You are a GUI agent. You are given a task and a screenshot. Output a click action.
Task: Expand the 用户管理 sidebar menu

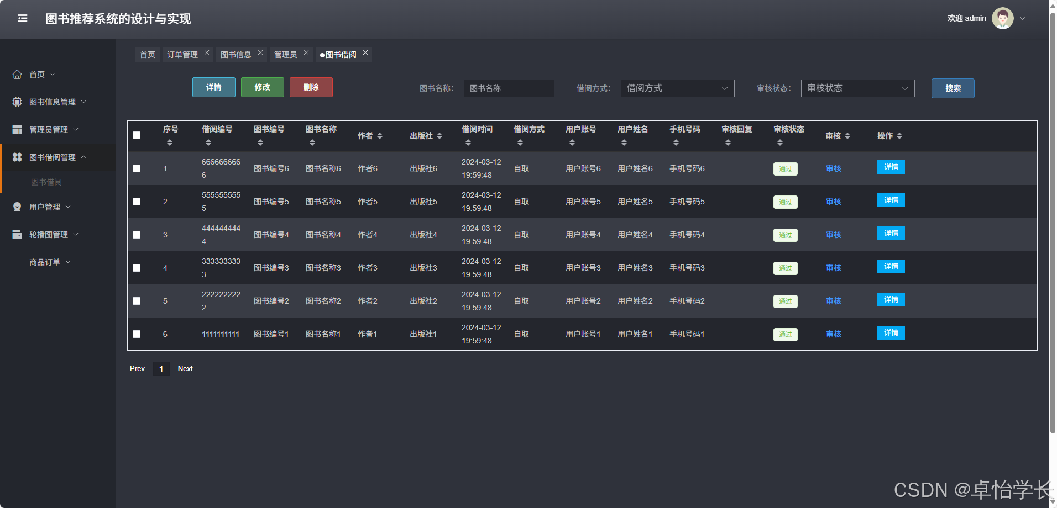(58, 207)
